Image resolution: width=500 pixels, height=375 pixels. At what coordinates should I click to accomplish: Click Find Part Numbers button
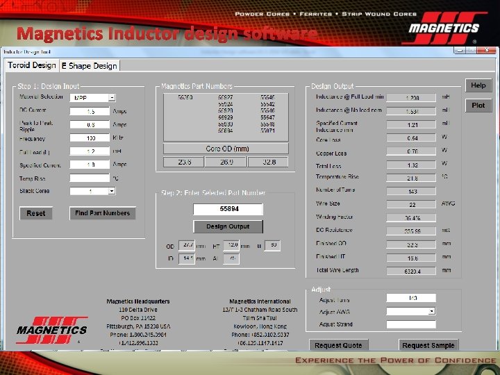point(102,213)
